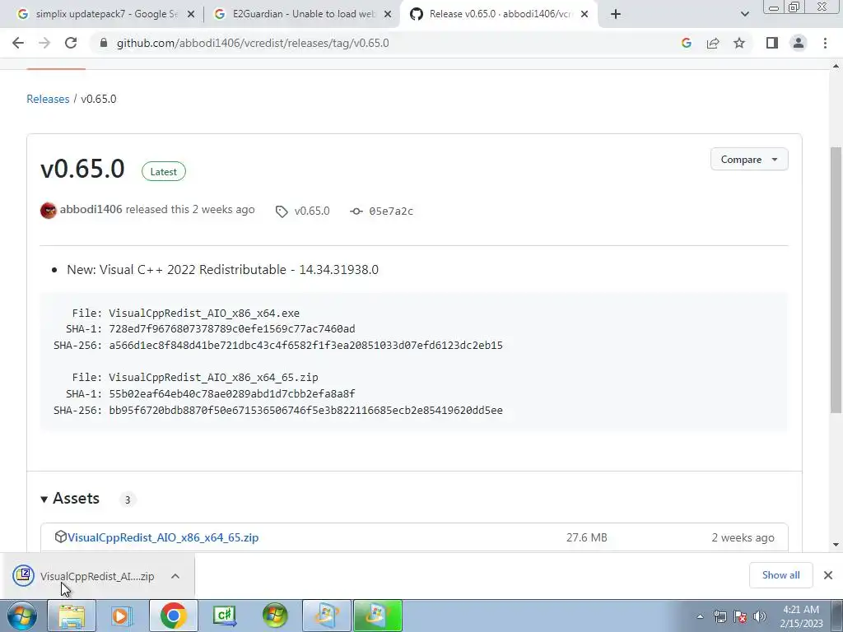
Task: Click the scrollbar down arrow
Action: coord(836,545)
